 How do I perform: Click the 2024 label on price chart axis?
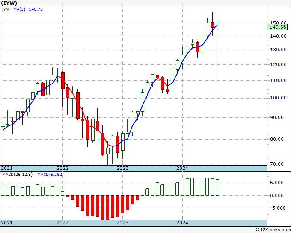(x=182, y=168)
